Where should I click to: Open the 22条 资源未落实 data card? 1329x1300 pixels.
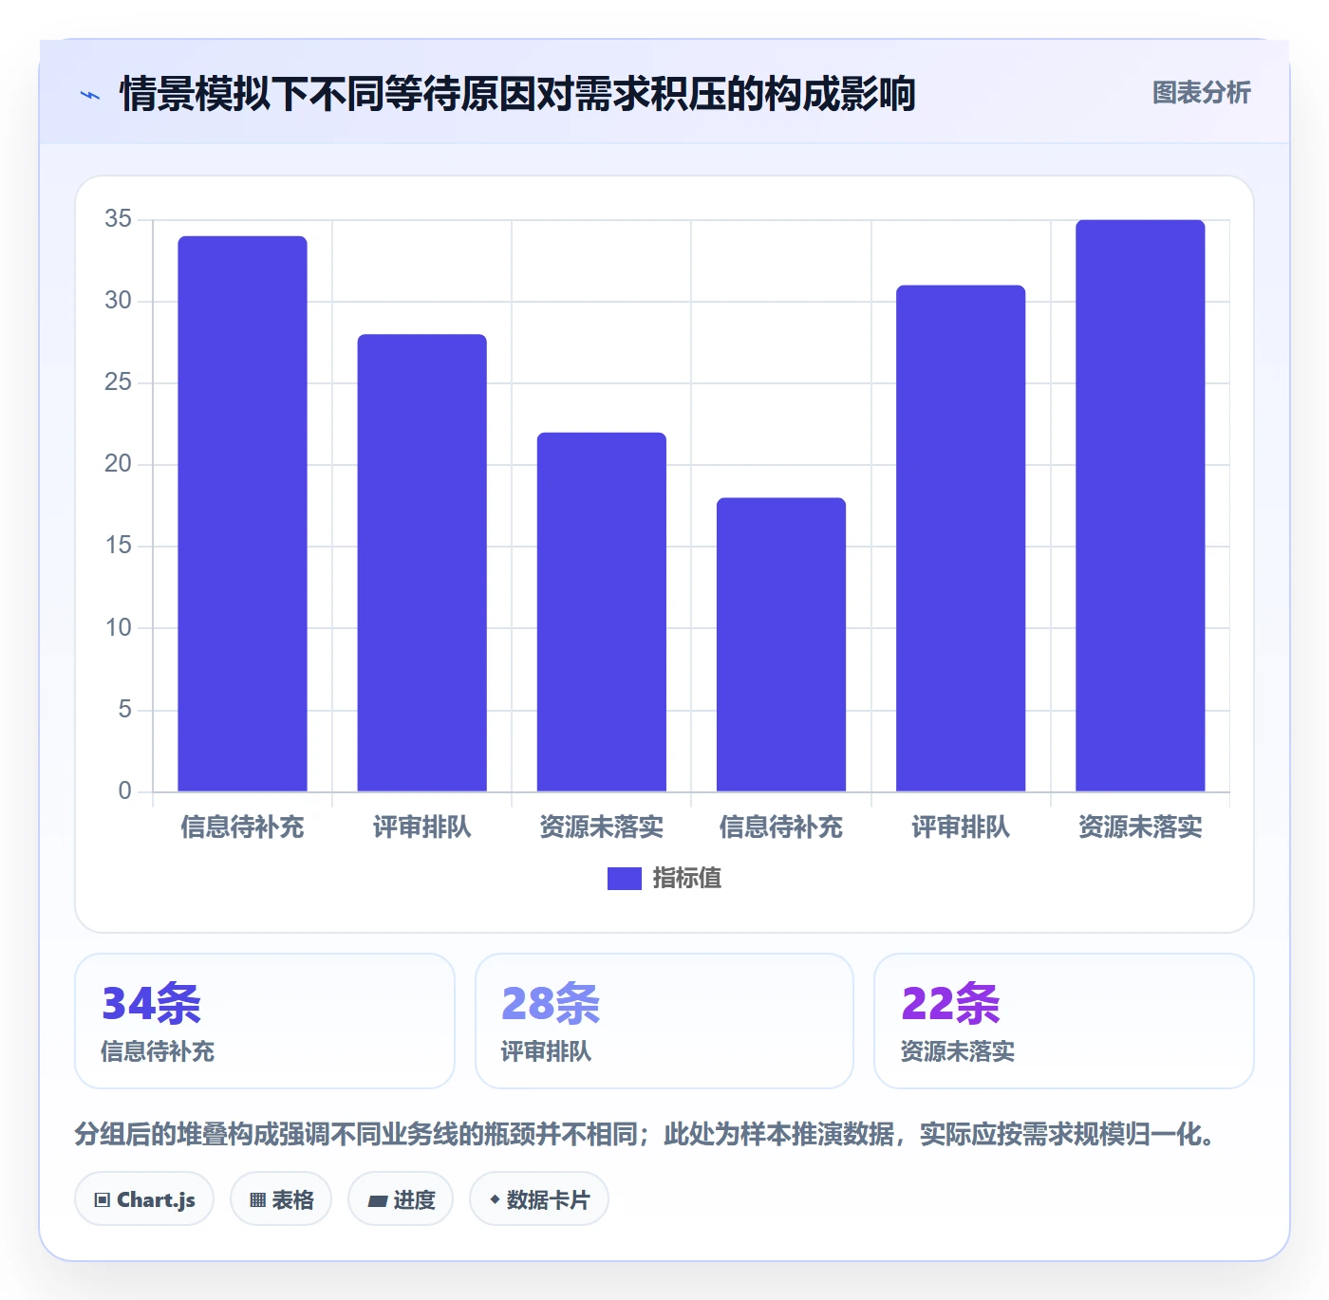(1064, 1021)
